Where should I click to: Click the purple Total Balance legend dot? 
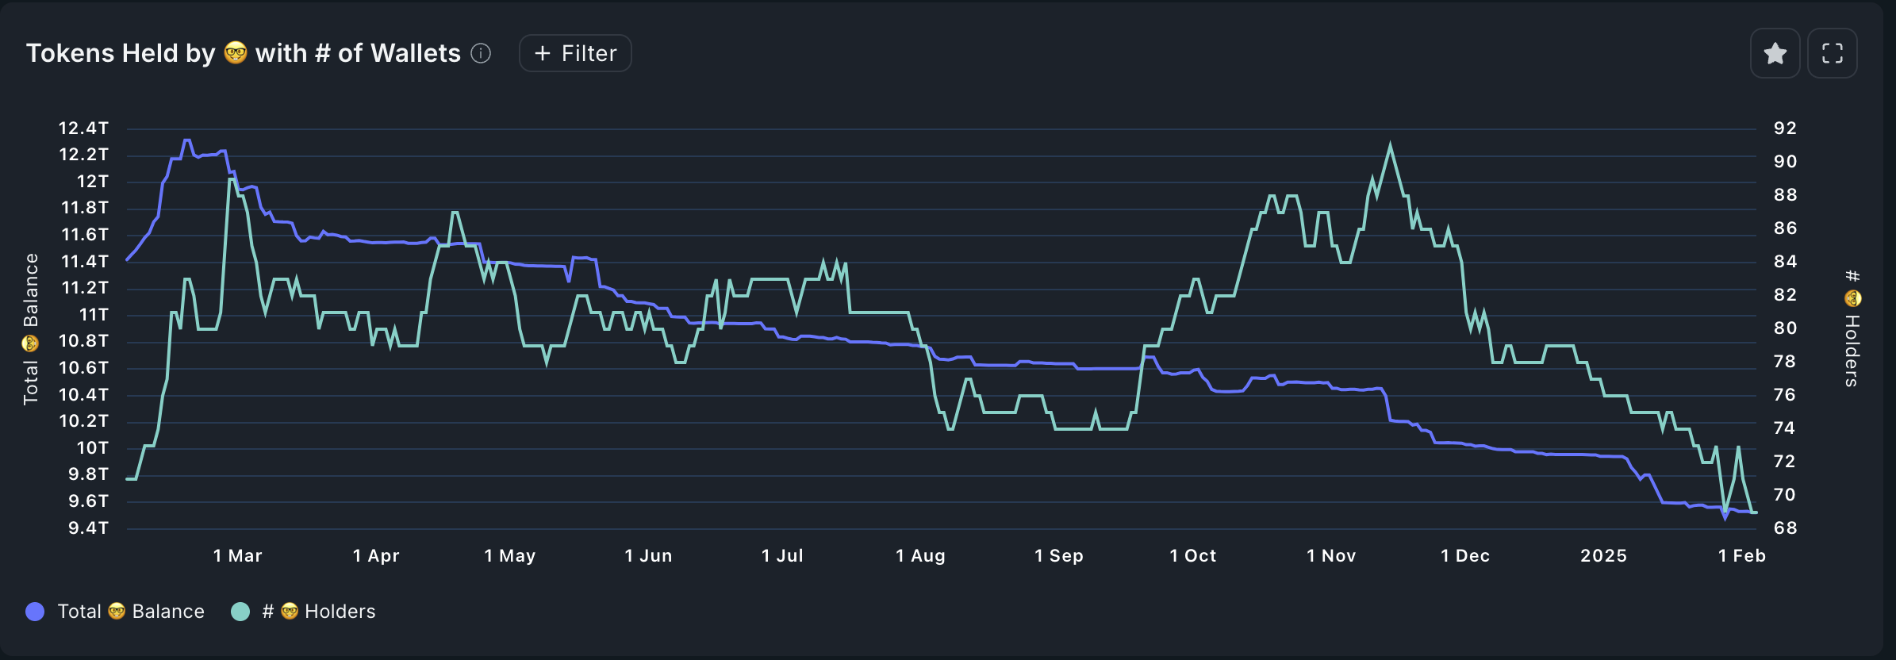[35, 611]
